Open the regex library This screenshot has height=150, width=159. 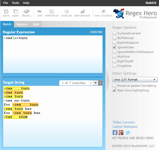(27, 13)
